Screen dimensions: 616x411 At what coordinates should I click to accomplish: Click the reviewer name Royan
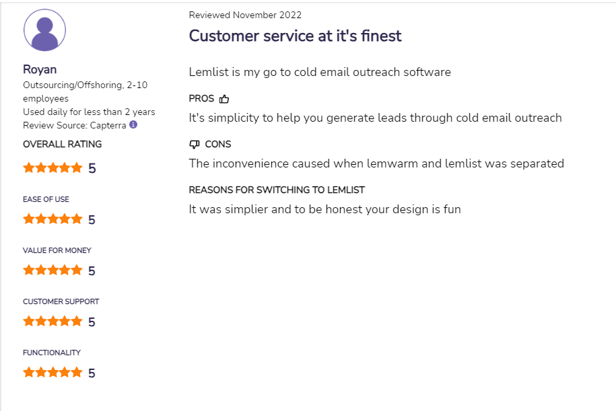pyautogui.click(x=40, y=69)
